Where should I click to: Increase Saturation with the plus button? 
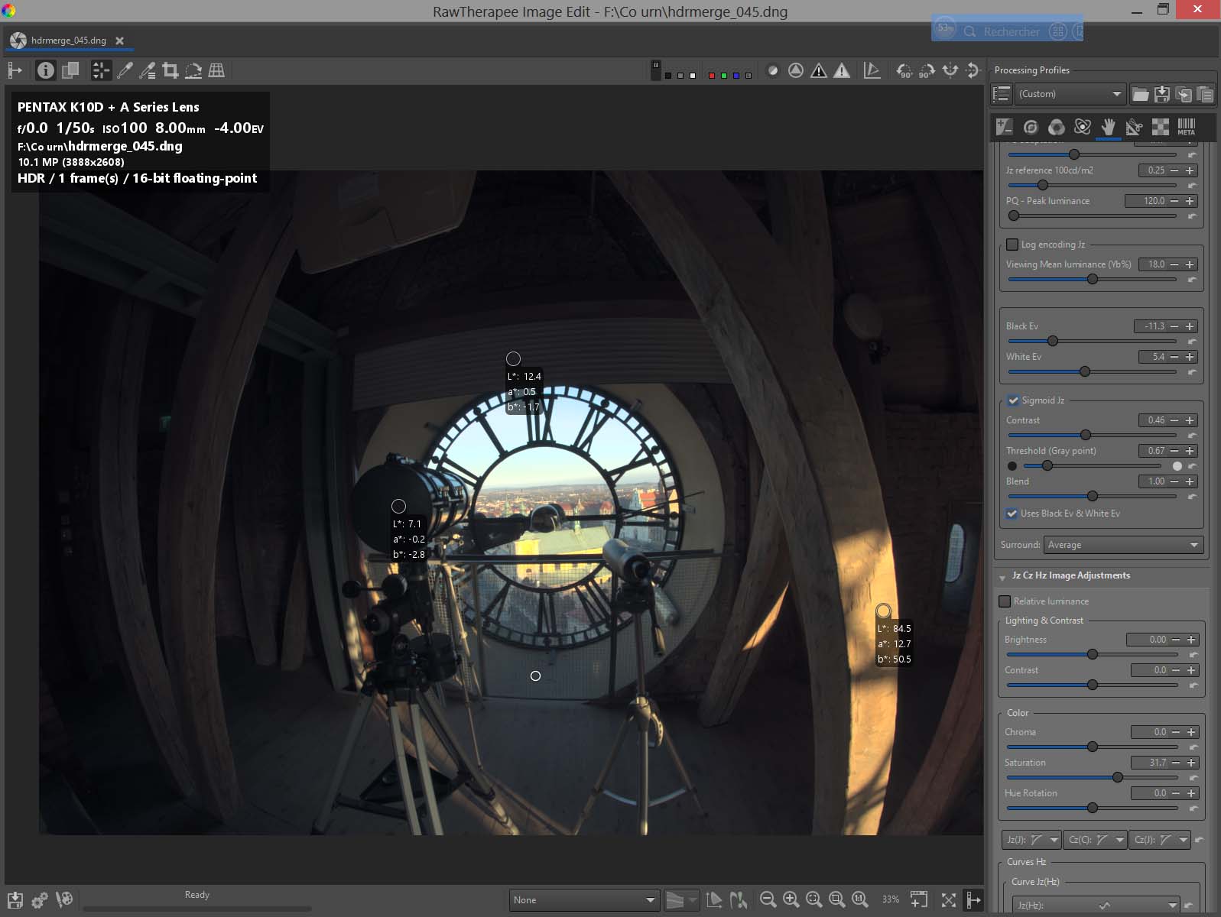coord(1190,763)
